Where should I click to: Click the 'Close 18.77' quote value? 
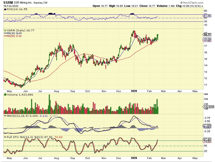click(147, 6)
